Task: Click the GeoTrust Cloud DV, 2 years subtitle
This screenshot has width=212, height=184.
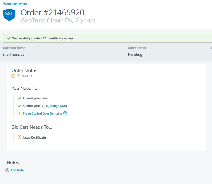Action: (x=58, y=21)
